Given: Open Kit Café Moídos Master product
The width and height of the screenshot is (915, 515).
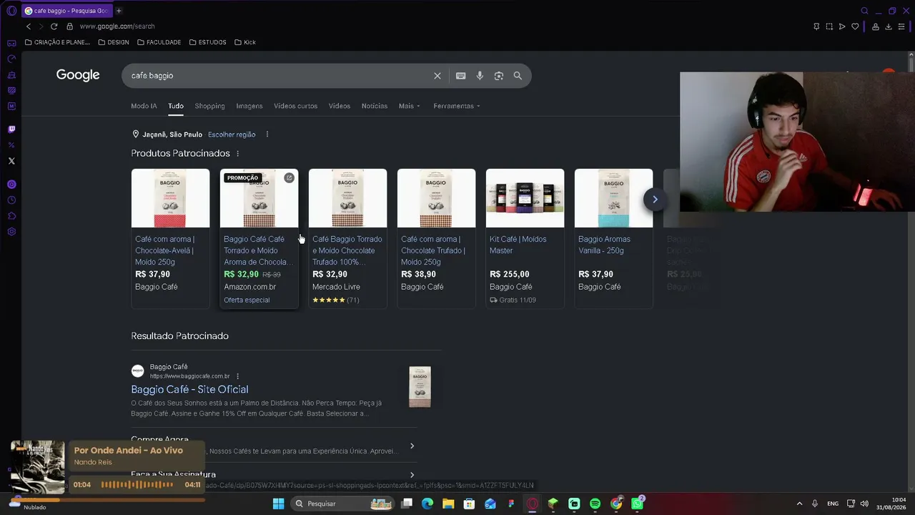Looking at the screenshot, I should pos(525,238).
